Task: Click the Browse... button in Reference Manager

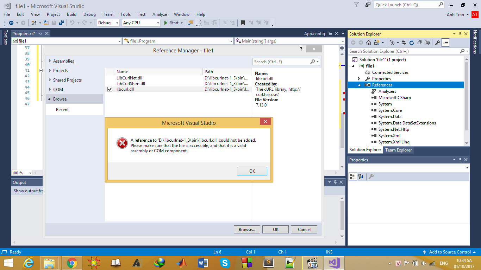Action: tap(247, 230)
